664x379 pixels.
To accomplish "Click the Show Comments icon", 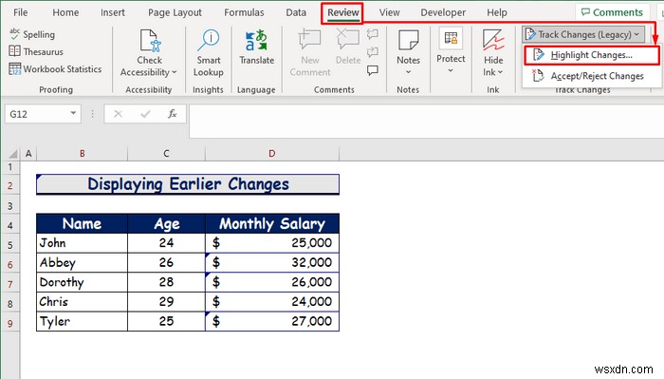I will pos(373,70).
